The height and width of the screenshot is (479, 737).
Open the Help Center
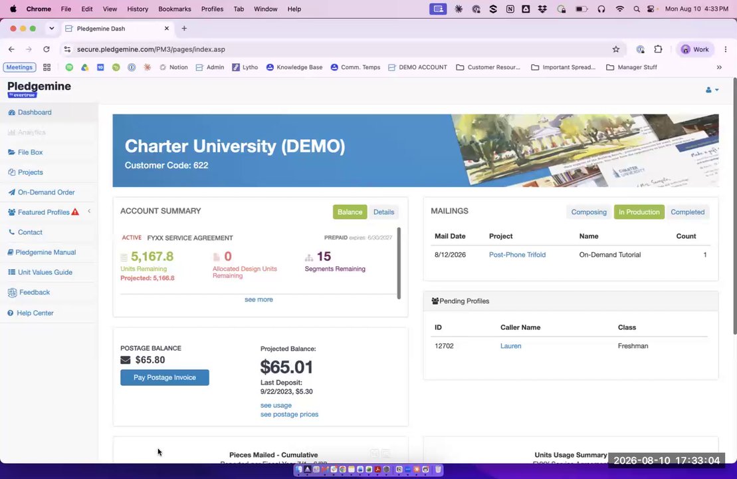[31, 313]
